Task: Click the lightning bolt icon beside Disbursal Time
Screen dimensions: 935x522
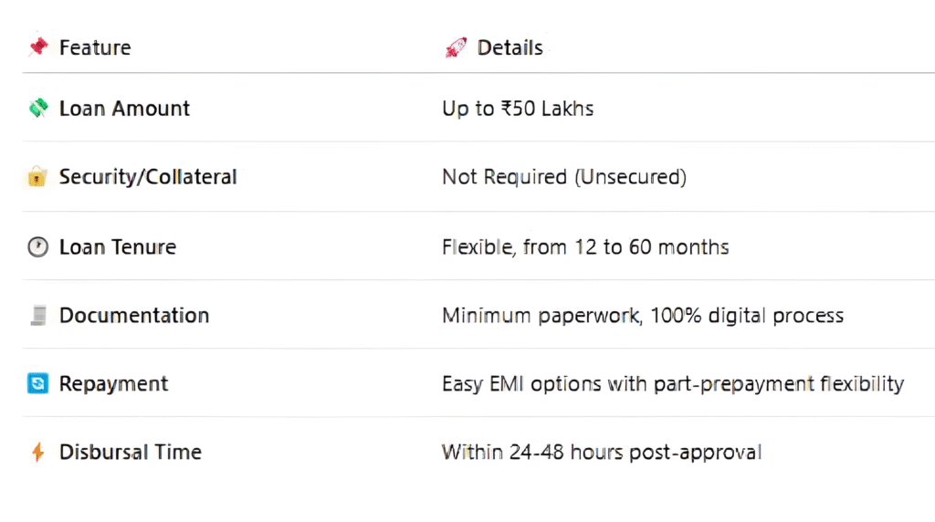Action: [37, 452]
